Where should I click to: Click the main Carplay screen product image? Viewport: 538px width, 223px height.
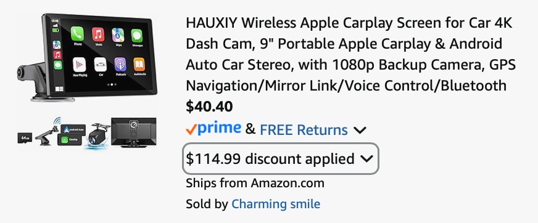click(87, 57)
